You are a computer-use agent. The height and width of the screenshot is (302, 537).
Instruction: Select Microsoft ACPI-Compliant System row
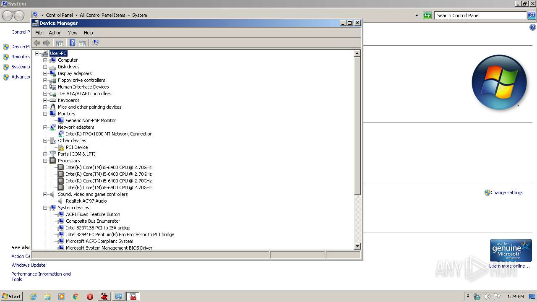coord(99,241)
